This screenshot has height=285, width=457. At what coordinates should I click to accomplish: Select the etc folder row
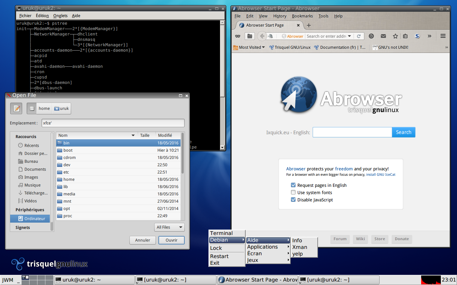click(x=118, y=172)
